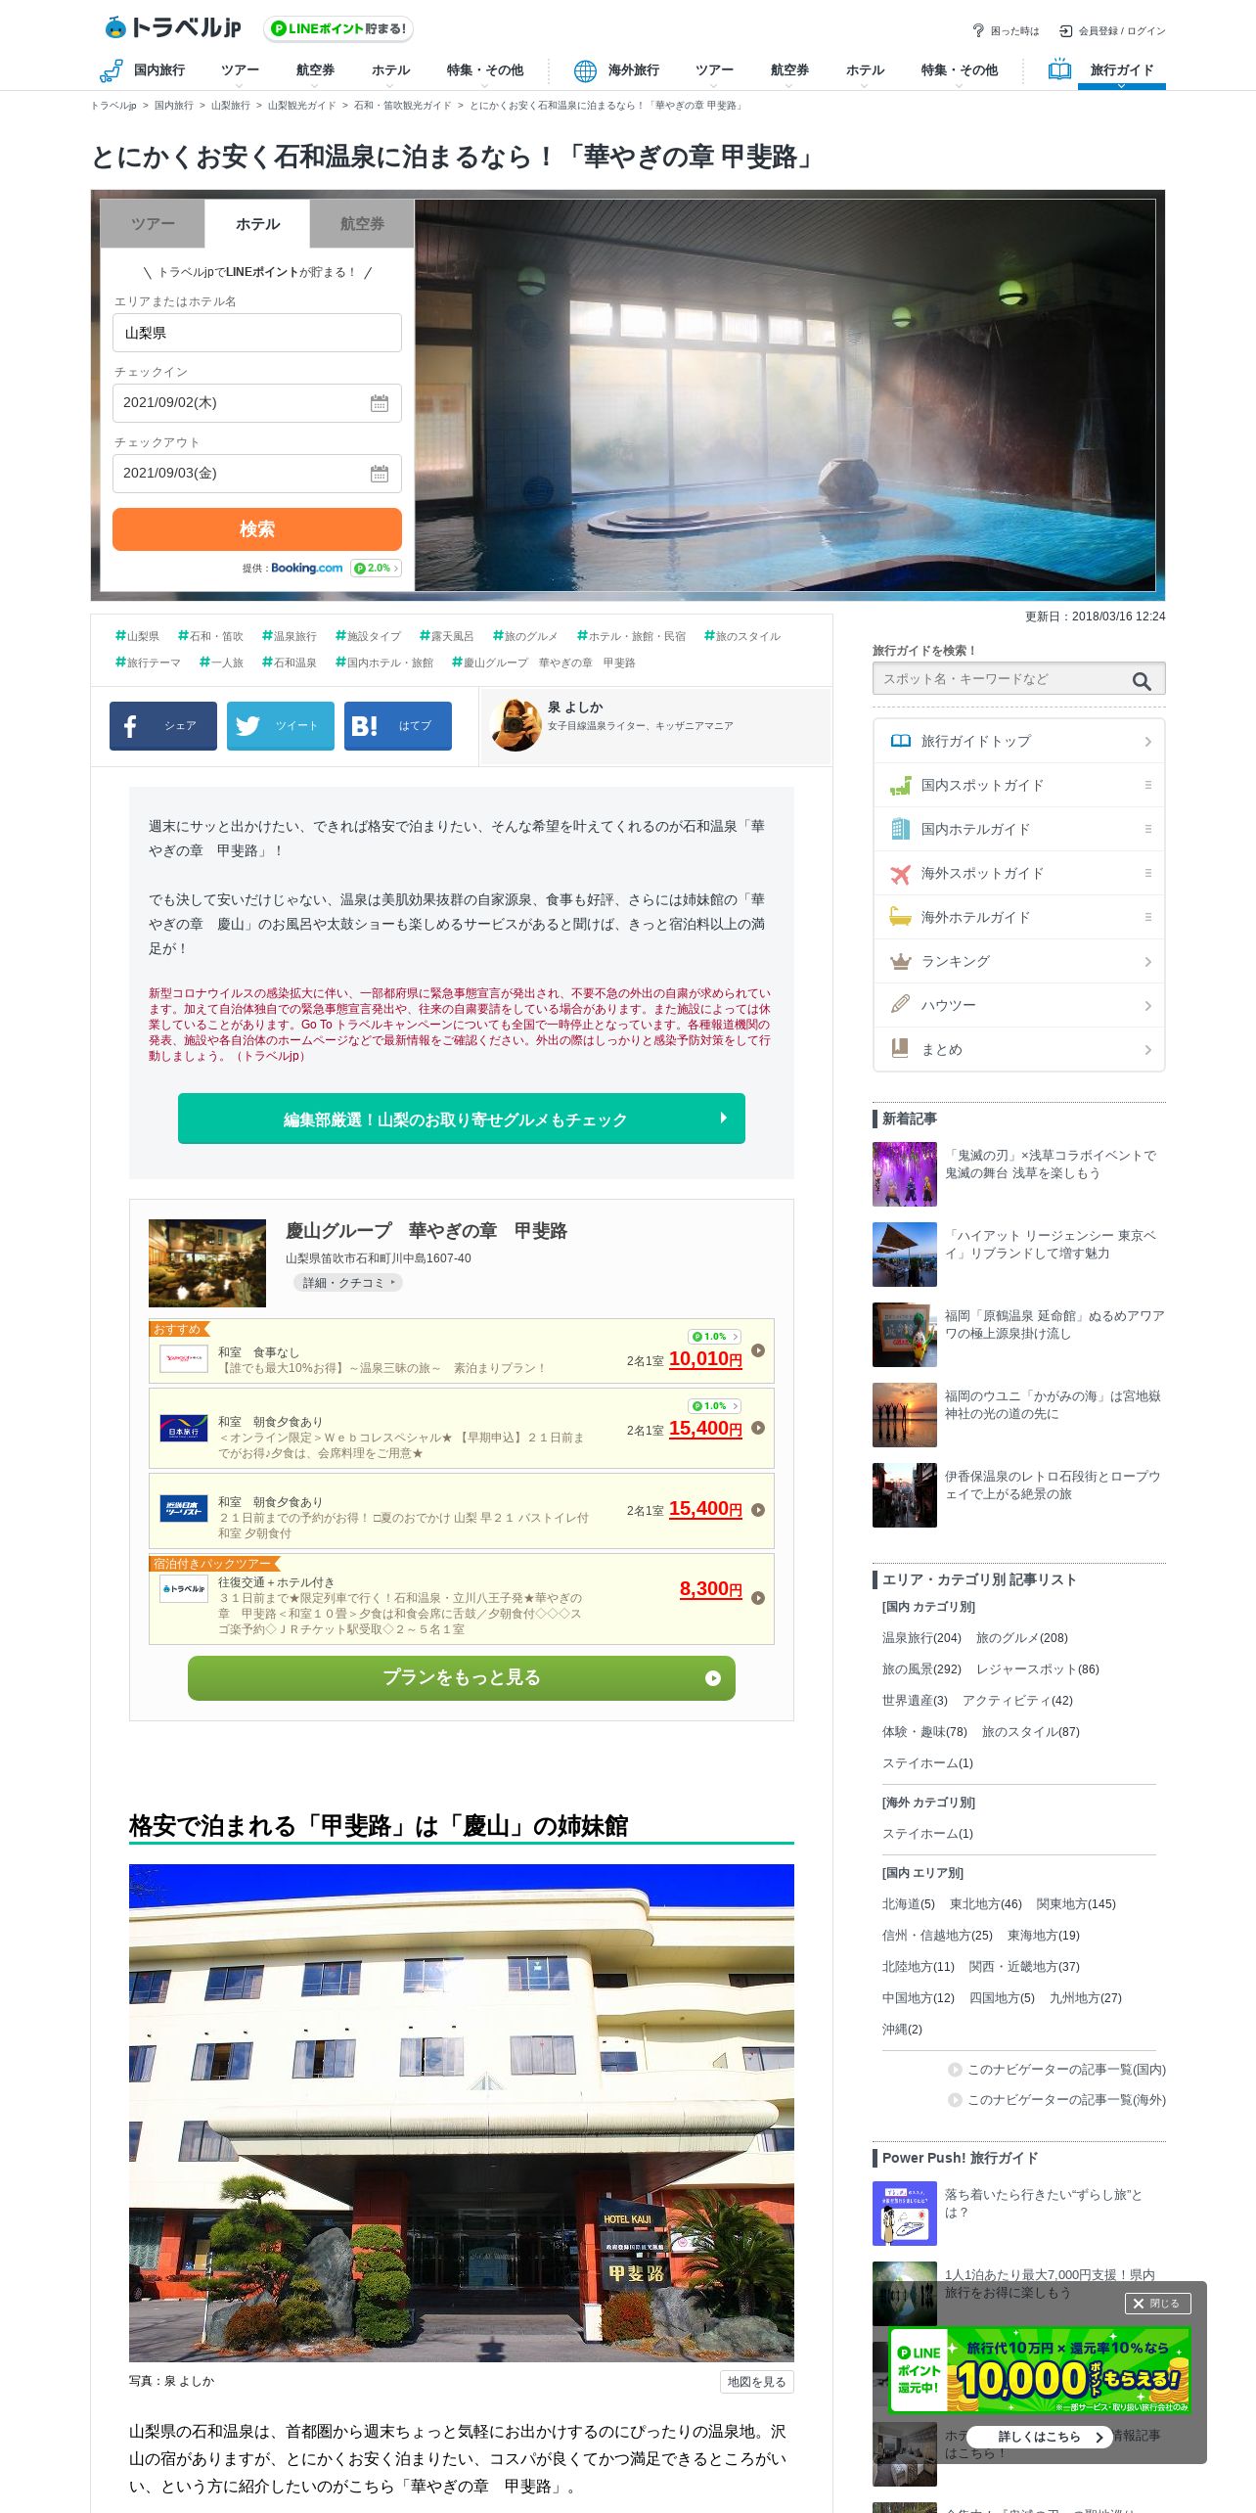Click arrow for 8,300円 package plan
Image resolution: width=1256 pixels, height=2513 pixels.
click(758, 1598)
